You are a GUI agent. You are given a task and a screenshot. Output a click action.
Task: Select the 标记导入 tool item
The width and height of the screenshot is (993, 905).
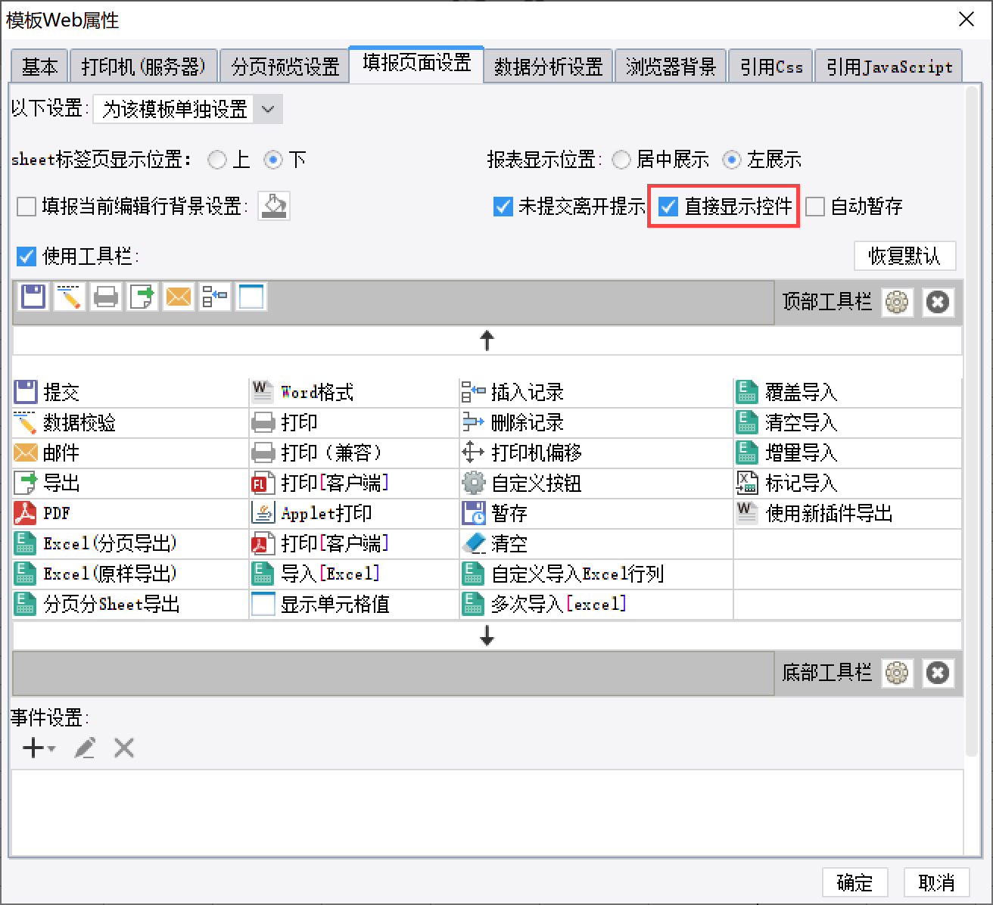pos(848,483)
